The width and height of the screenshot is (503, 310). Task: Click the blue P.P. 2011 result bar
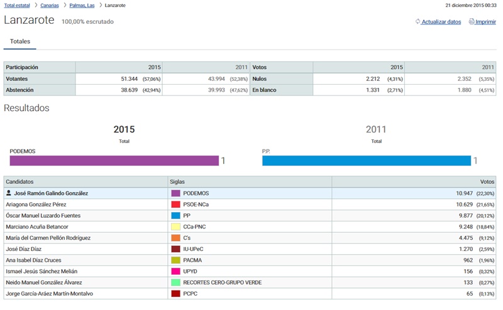[366, 161]
